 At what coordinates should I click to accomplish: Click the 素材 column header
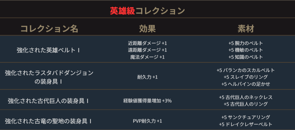tap(246, 29)
